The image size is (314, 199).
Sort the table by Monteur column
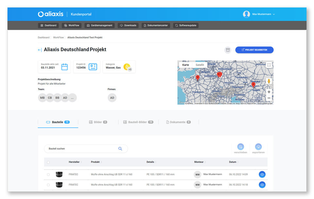coord(200,162)
